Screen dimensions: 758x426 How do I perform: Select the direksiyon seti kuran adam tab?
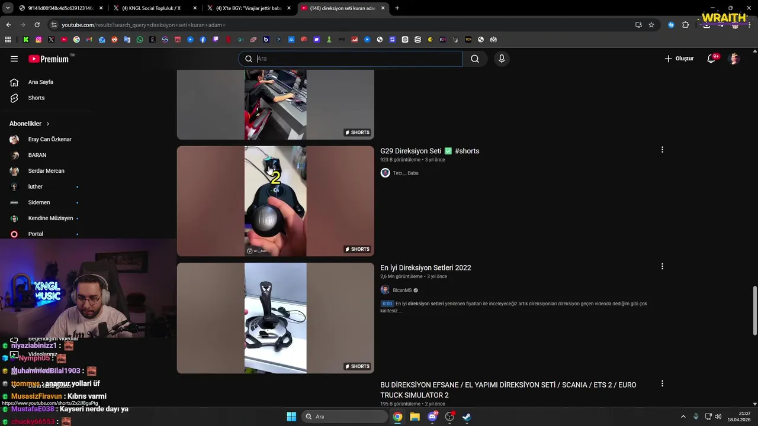click(x=343, y=8)
